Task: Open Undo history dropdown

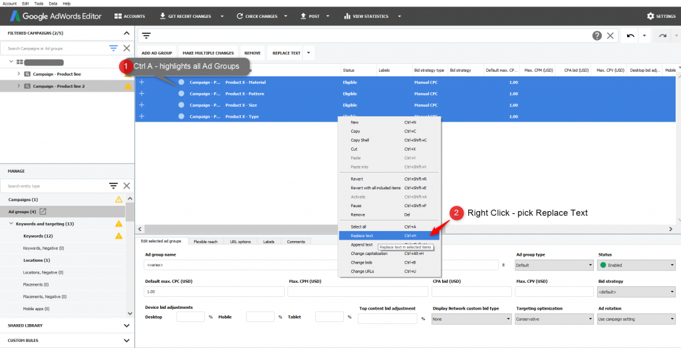Action: pos(644,36)
